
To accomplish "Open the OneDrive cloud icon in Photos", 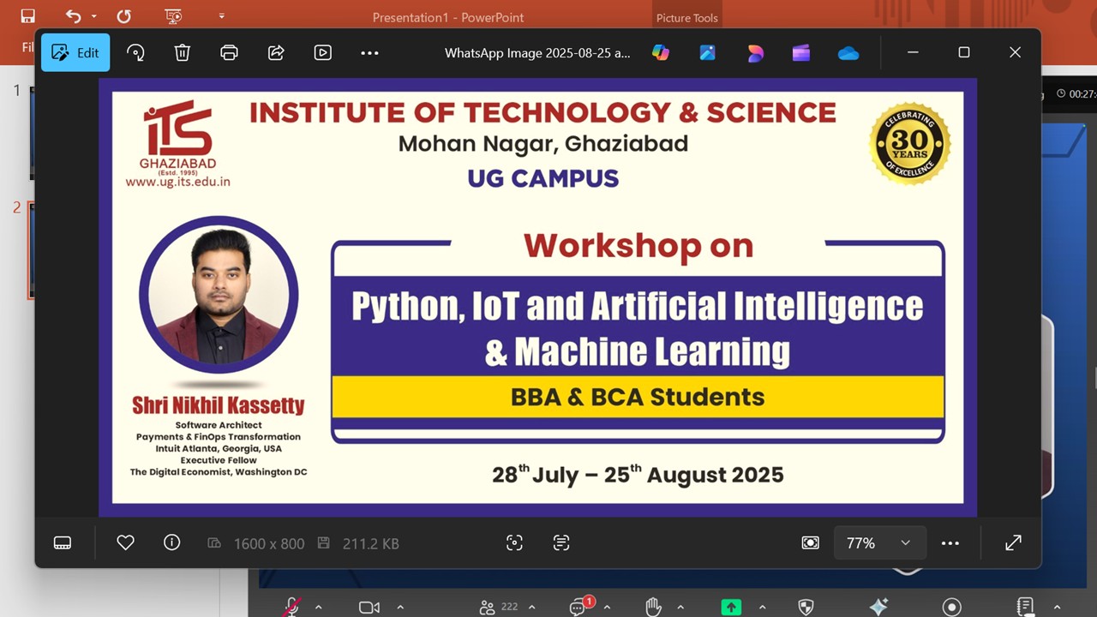I will [x=848, y=53].
